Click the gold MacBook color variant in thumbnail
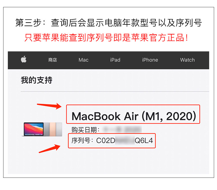This screenshot has width=217, height=190. pos(53,129)
